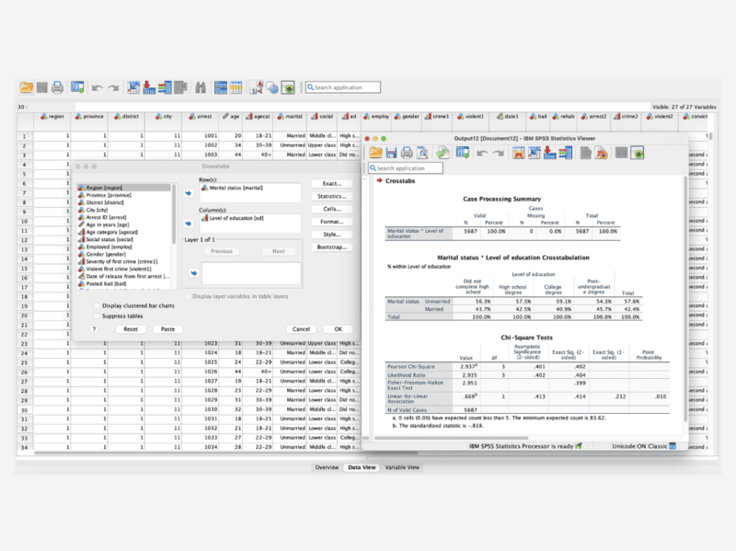
Task: Undo the last action
Action: click(96, 86)
